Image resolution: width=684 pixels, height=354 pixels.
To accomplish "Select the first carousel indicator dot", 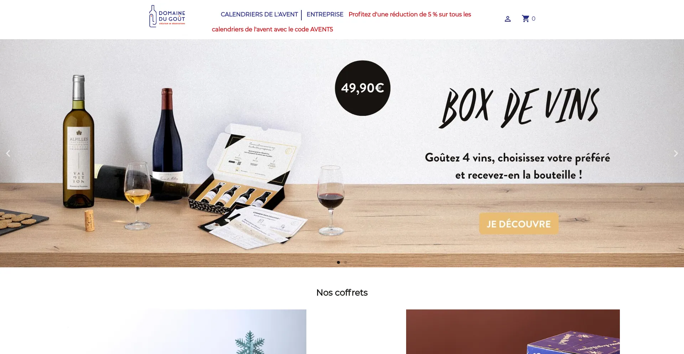I will [x=338, y=262].
